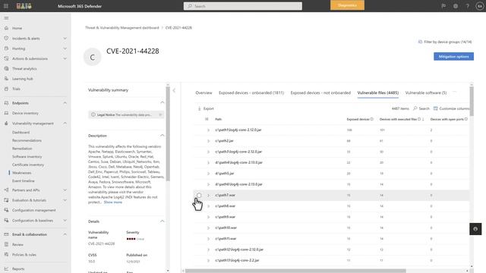Click the main content vertical scrollbar

coord(472,101)
